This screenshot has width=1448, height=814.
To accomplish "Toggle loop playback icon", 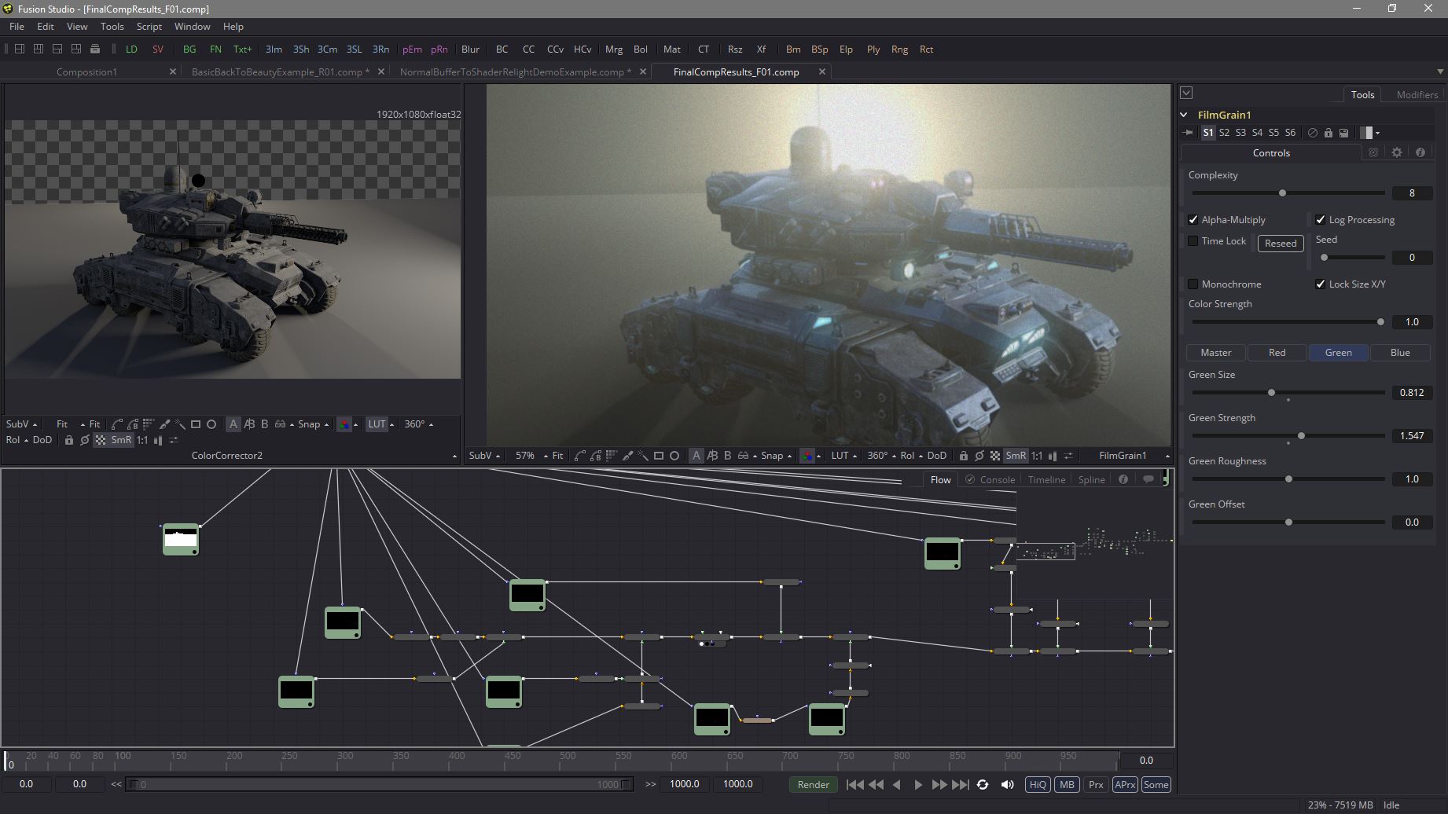I will (982, 784).
